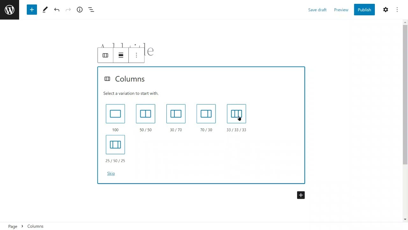Toggle the block inserter plus button
Image resolution: width=408 pixels, height=230 pixels.
pos(32,10)
